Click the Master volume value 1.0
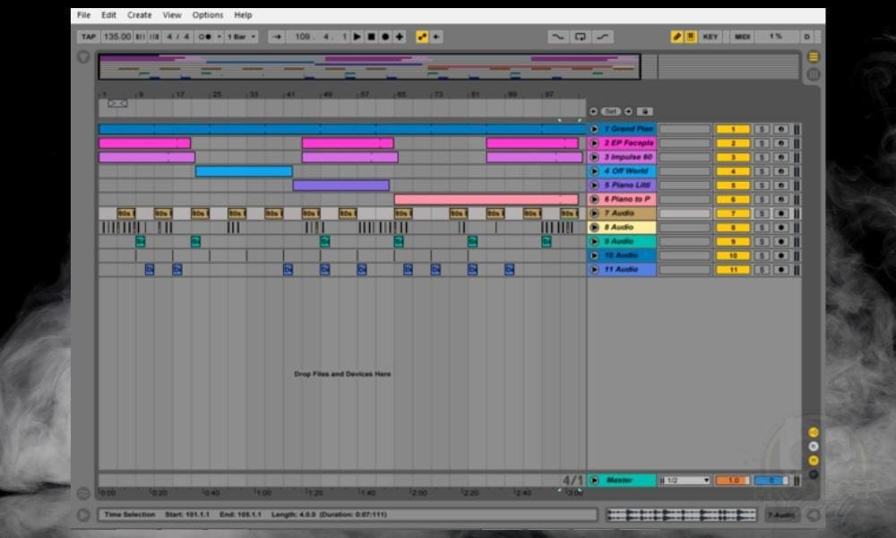896x538 pixels. pos(733,481)
